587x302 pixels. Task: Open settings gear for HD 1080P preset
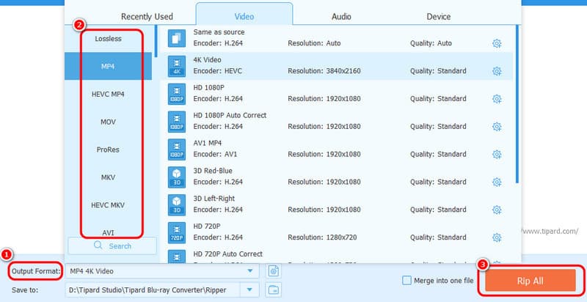pyautogui.click(x=497, y=99)
